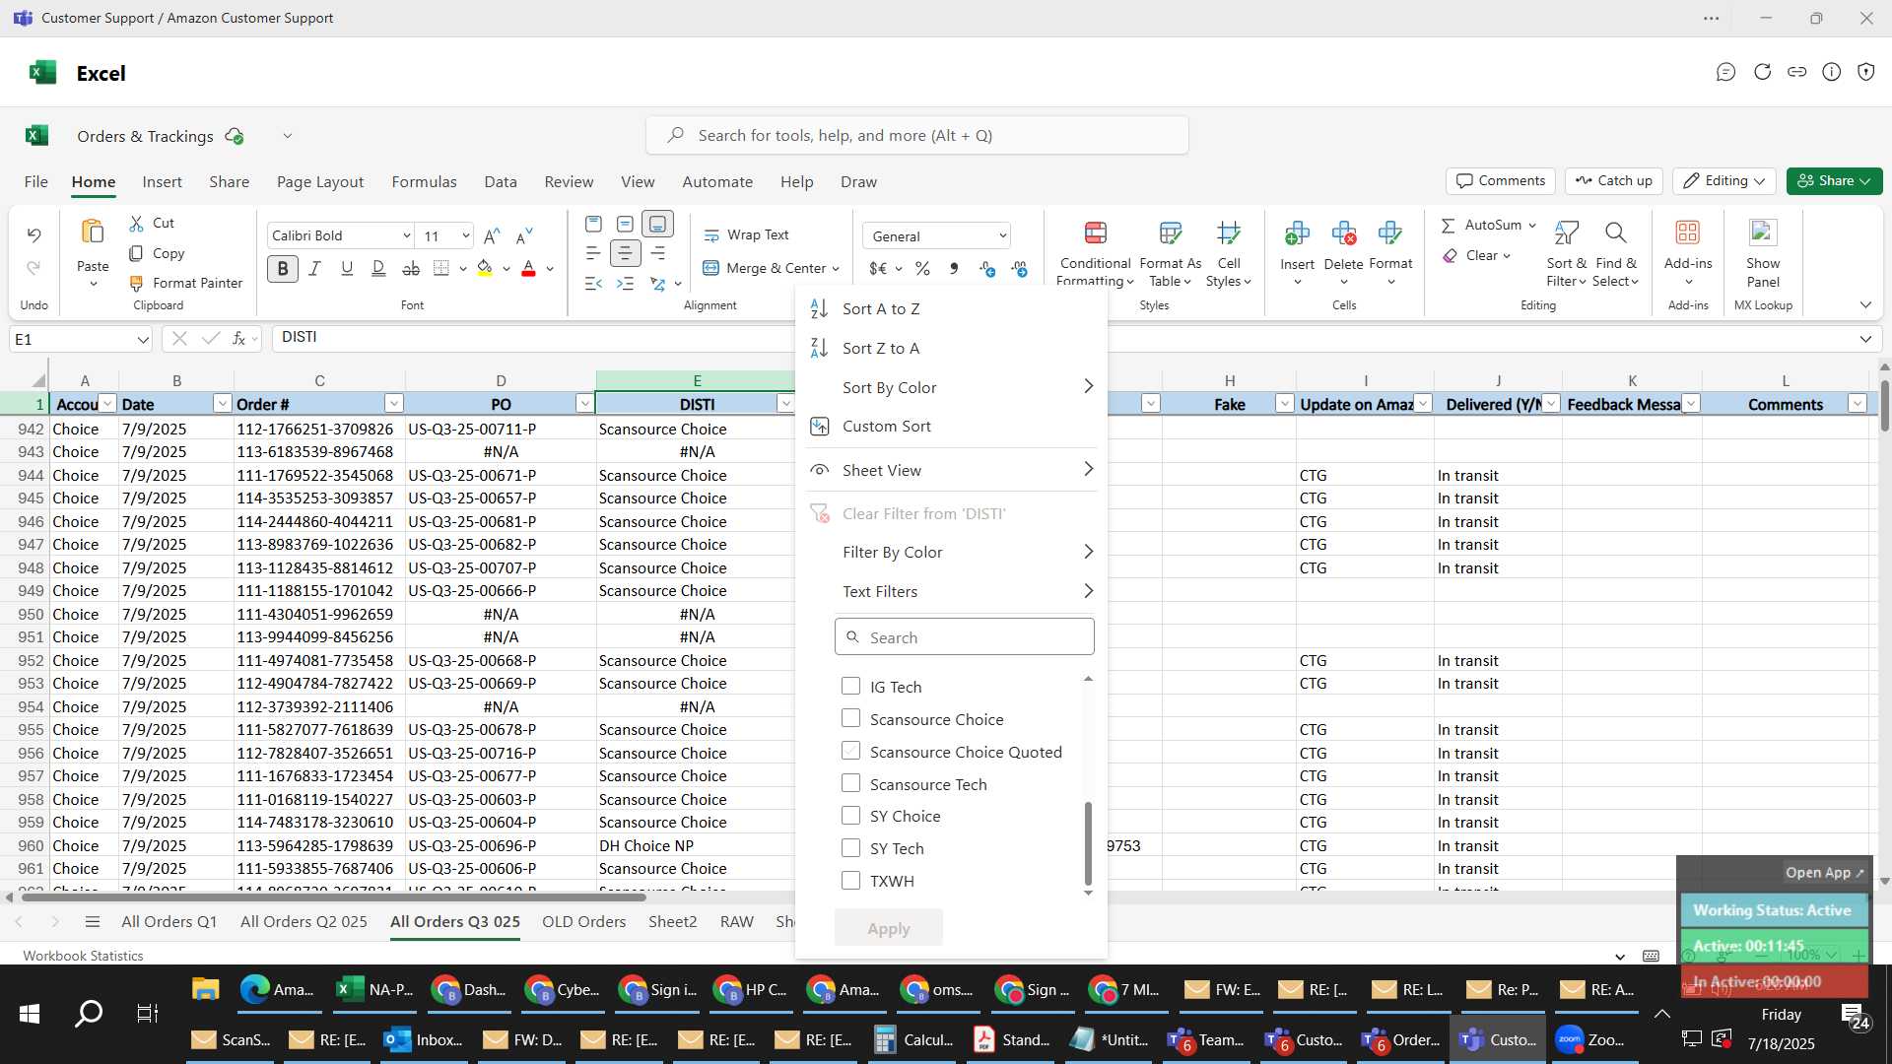Click the font color swatch
Screen dimensions: 1892x1064
click(528, 268)
